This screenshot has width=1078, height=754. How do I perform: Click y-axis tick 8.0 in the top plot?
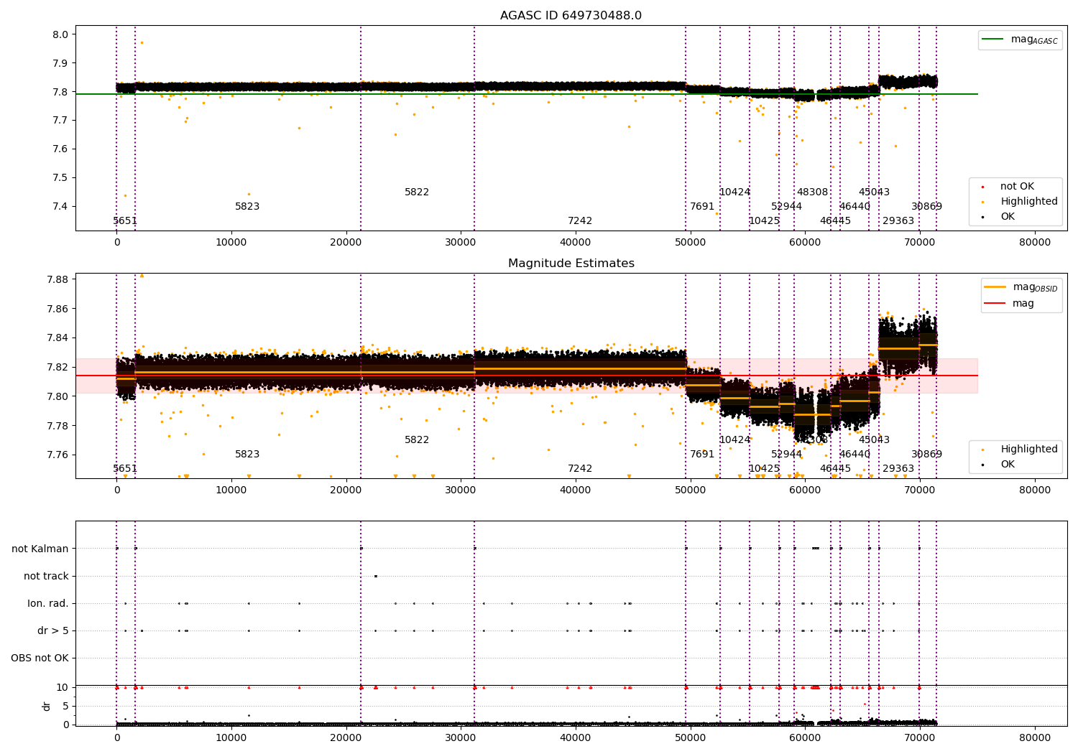[60, 34]
